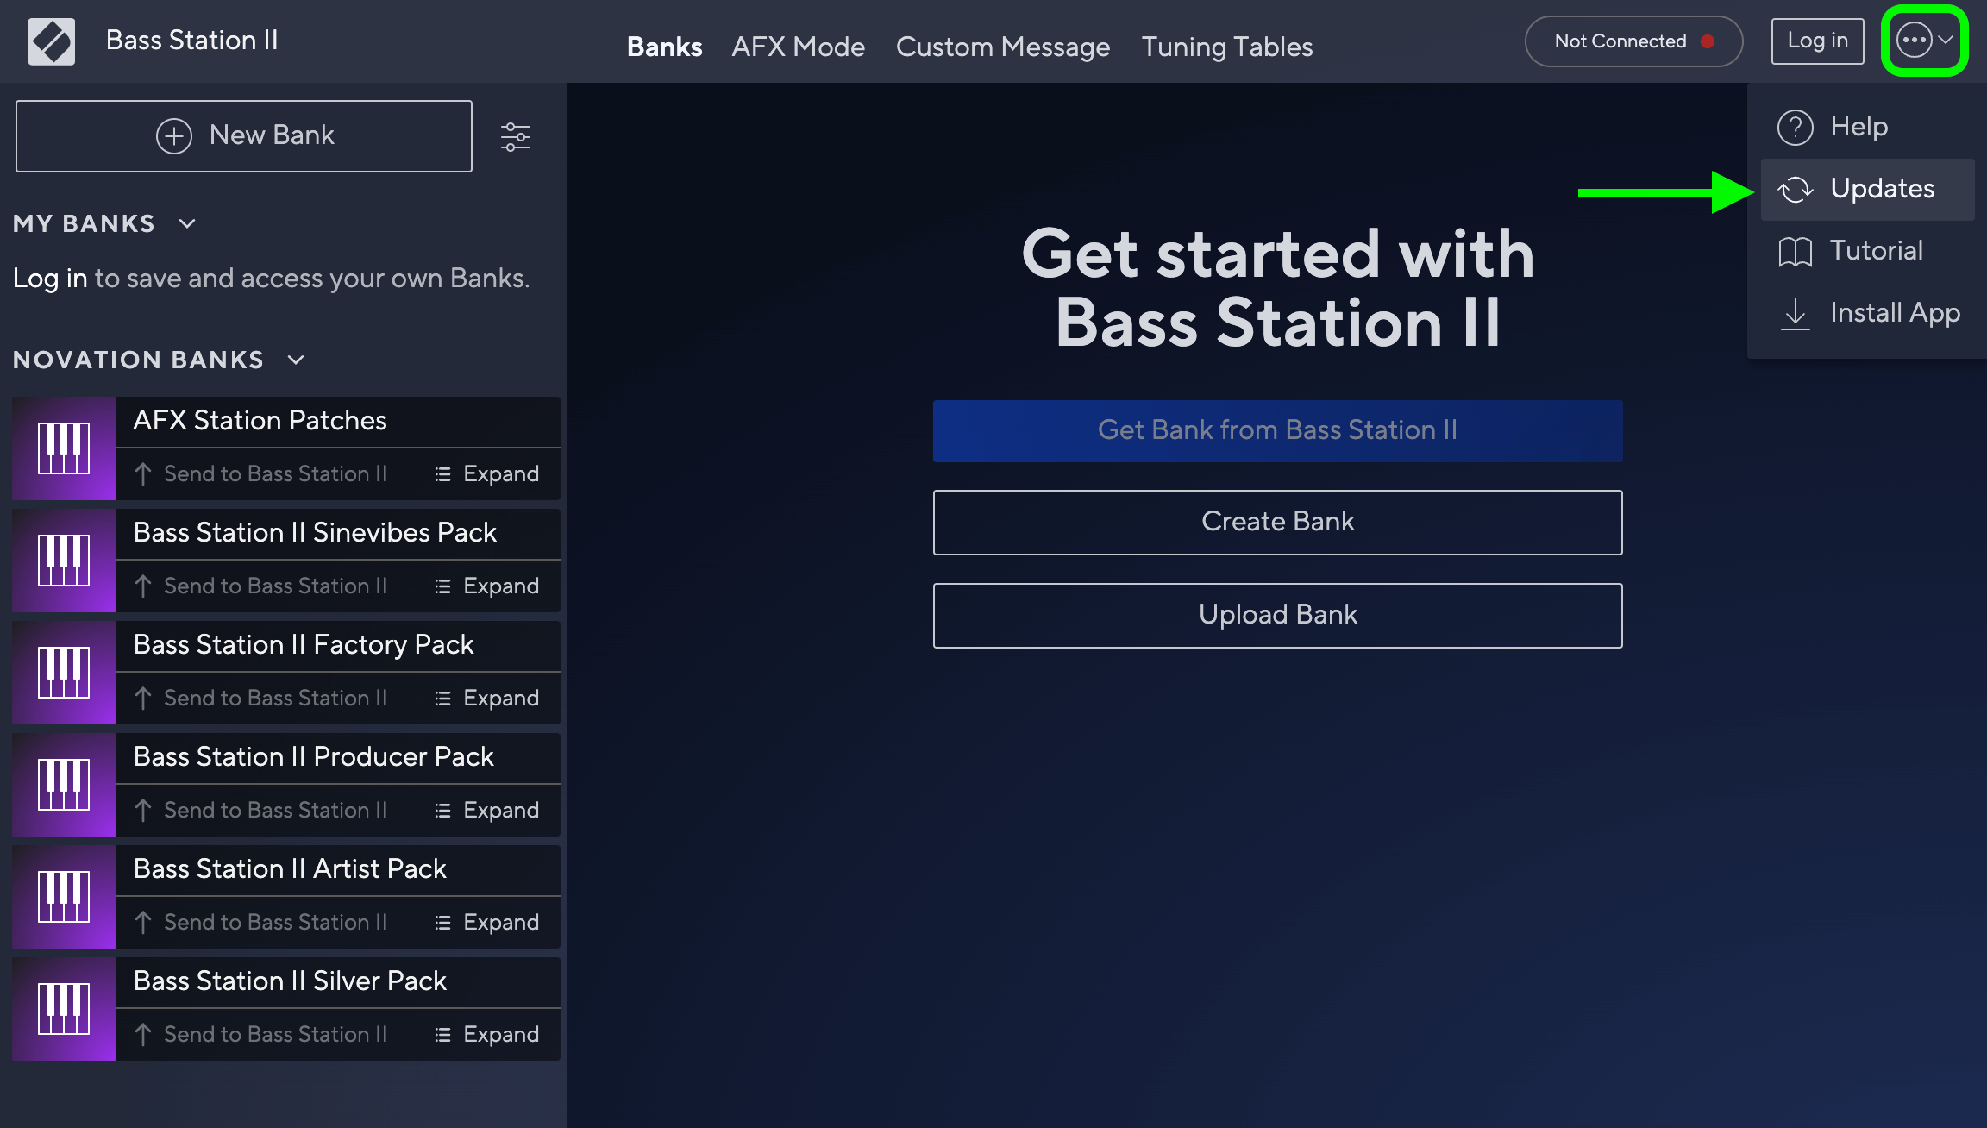1987x1128 pixels.
Task: Open the Bass Station II Artist Pack title
Action: [290, 869]
